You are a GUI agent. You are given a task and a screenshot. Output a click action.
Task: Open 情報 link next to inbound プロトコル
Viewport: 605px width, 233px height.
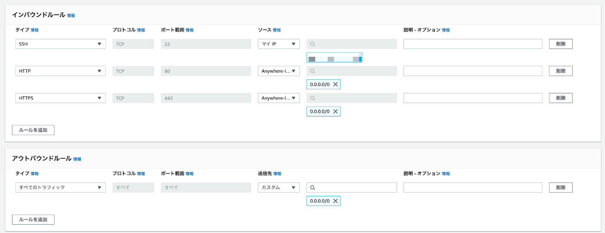point(141,30)
